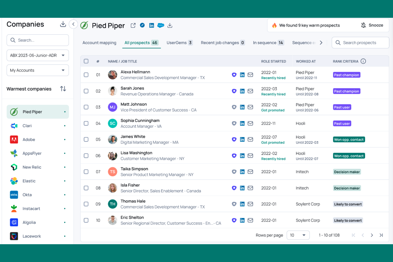Show more tabs with the right chevron
The height and width of the screenshot is (262, 393).
[x=321, y=43]
